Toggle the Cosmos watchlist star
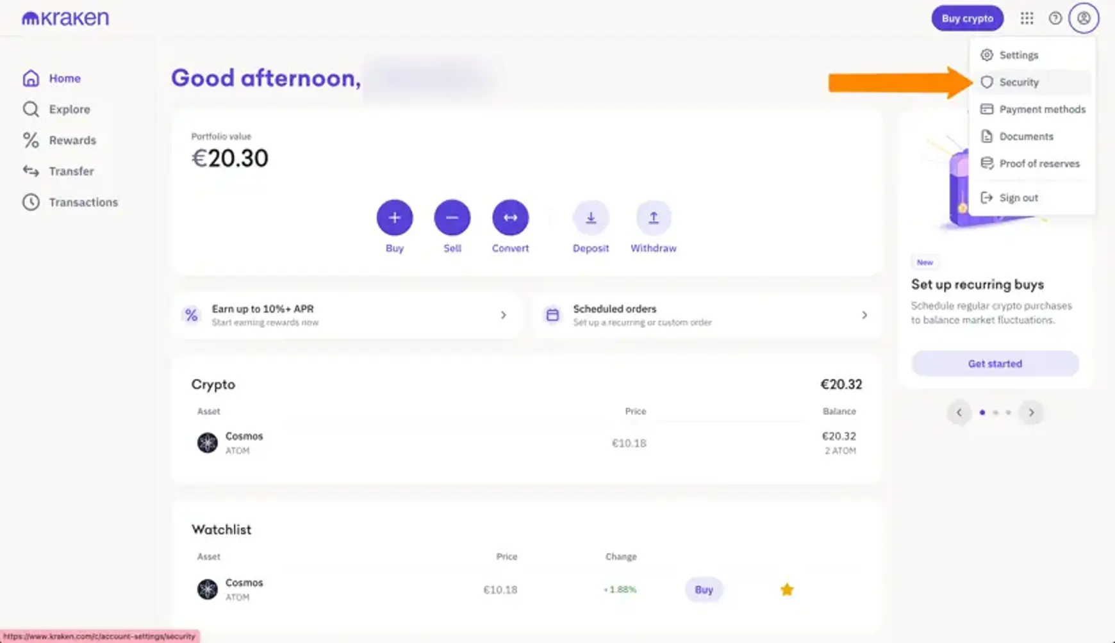Viewport: 1115px width, 643px height. 787,589
